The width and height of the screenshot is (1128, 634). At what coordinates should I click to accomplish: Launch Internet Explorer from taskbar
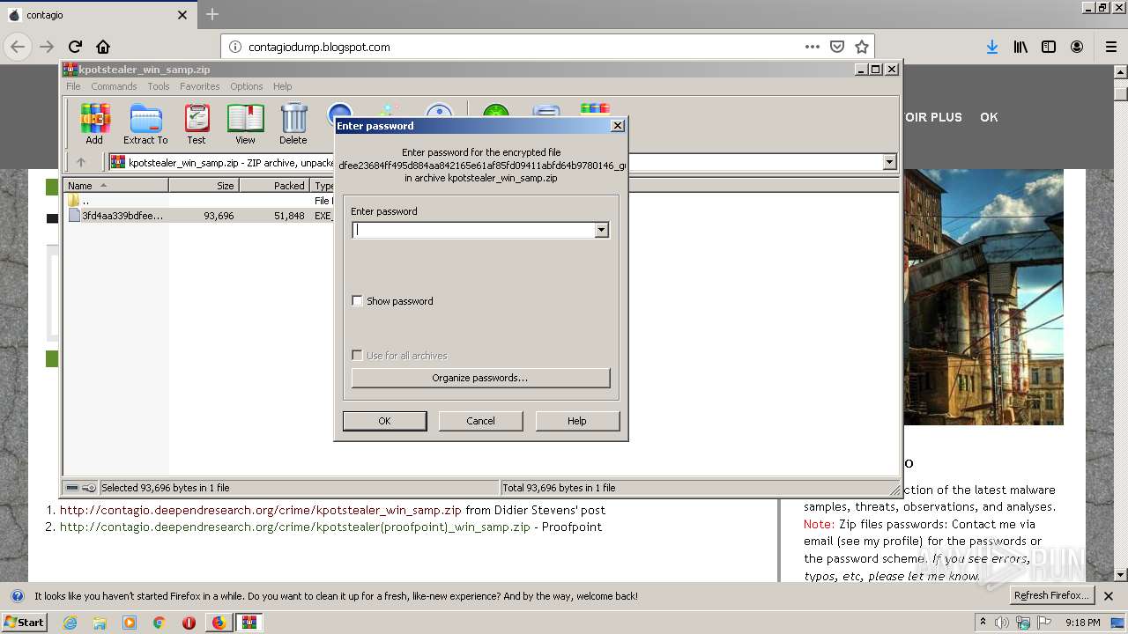tap(70, 623)
